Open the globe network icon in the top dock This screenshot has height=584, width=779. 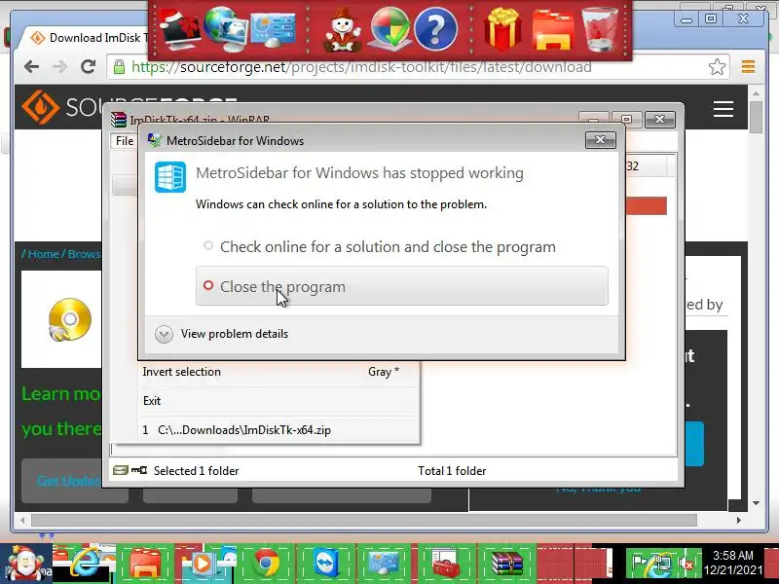click(x=224, y=29)
